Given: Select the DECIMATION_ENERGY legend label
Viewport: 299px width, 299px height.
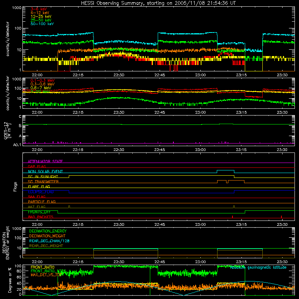Looking at the screenshot, I should (48, 231).
